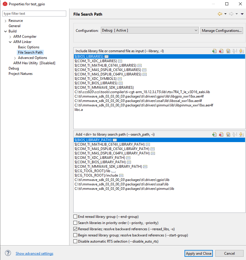Screen dimensions: 246x260
Task: Enable Begin reread library group checkbox
Action: (75, 235)
